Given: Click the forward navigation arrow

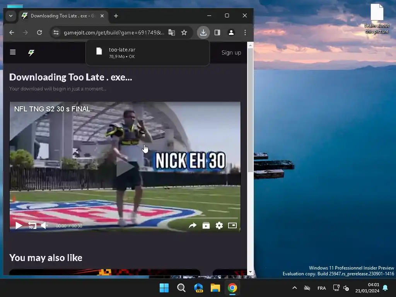Looking at the screenshot, I should (x=25, y=32).
